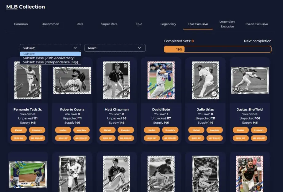Click the "Fernando Tatis Jr." name text
The width and height of the screenshot is (283, 192).
pos(28,109)
